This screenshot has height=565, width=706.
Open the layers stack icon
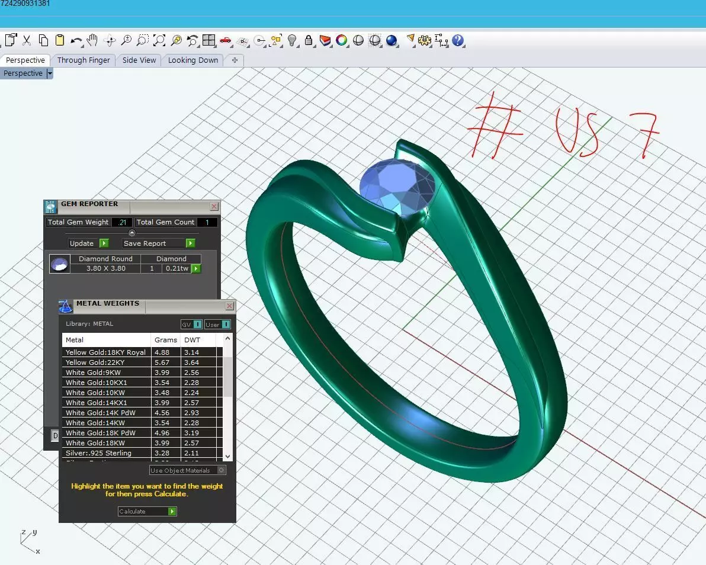tap(325, 40)
